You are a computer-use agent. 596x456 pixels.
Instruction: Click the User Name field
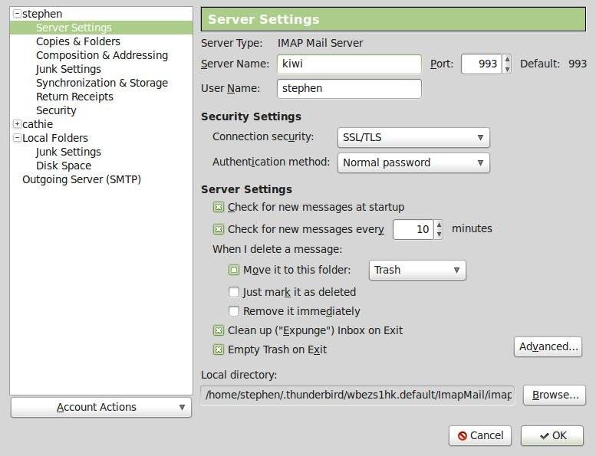tap(349, 88)
